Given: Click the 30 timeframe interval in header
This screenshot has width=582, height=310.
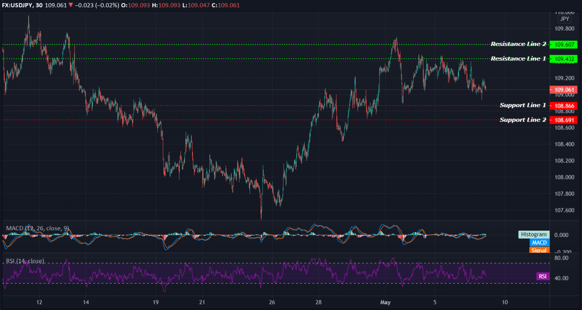Looking at the screenshot, I should tap(39, 5).
